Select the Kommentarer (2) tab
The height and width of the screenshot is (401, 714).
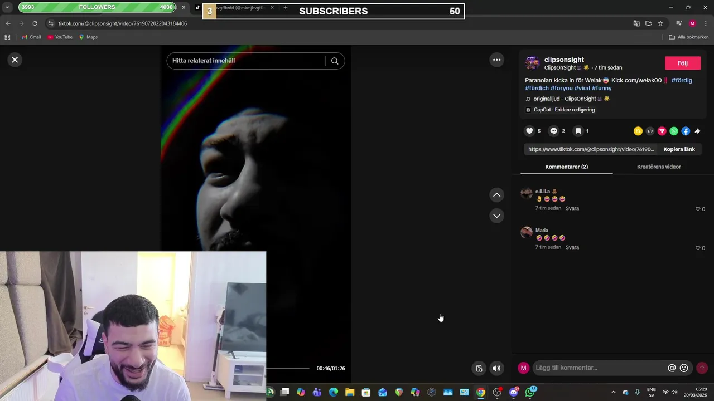pos(566,167)
